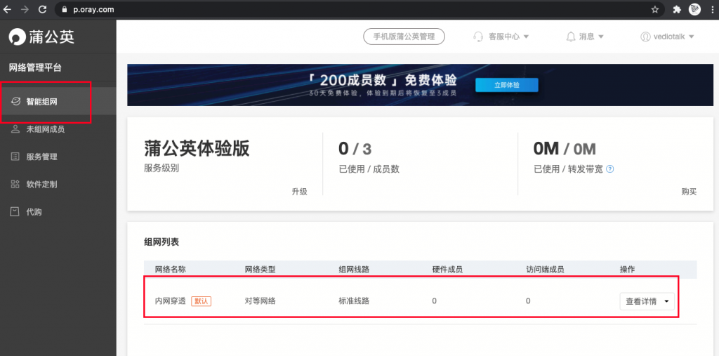The image size is (719, 356).
Task: Click the 软件定制 grid icon
Action: 15,184
